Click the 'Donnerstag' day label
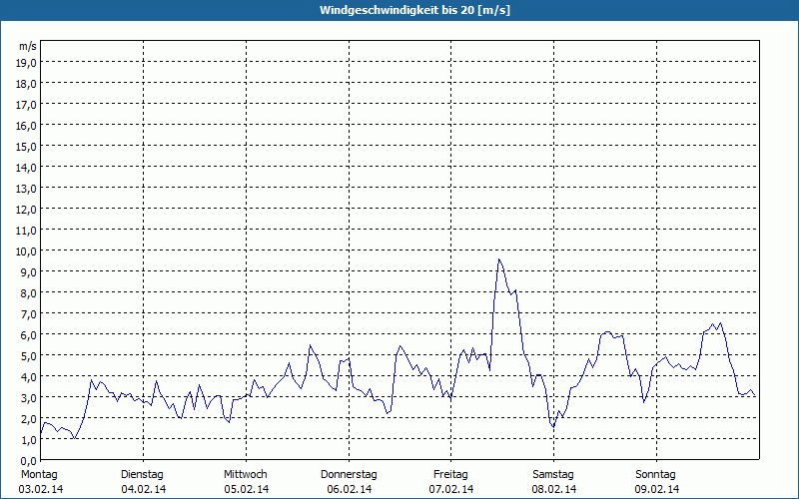 [x=349, y=475]
